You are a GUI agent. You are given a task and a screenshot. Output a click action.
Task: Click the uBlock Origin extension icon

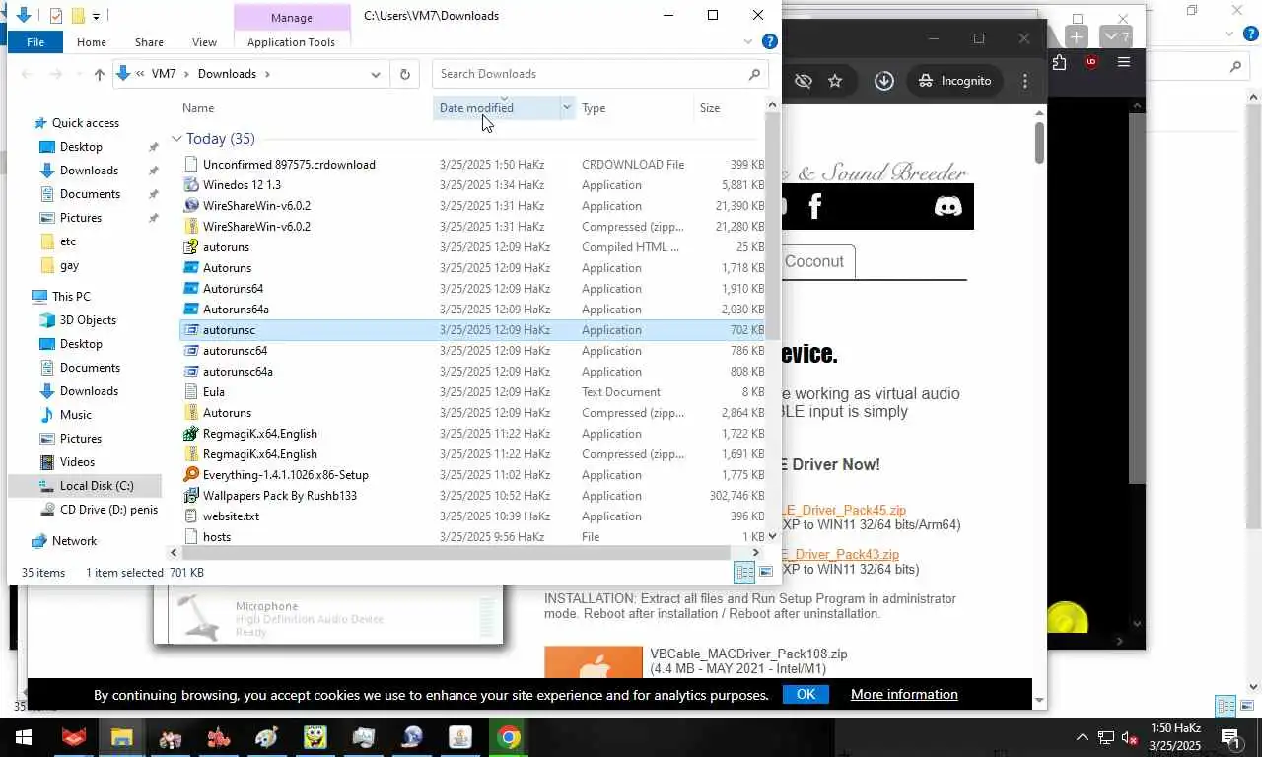[x=1090, y=62]
